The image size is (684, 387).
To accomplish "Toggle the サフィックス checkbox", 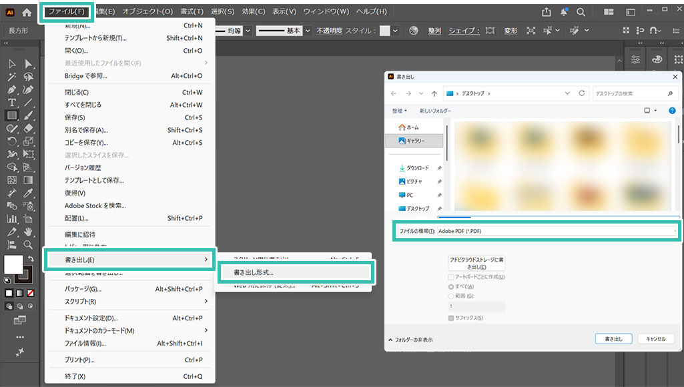I will pyautogui.click(x=452, y=318).
